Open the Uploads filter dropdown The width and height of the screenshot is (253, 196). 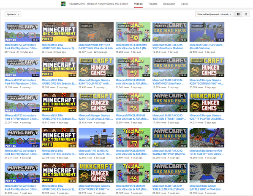(x=13, y=14)
